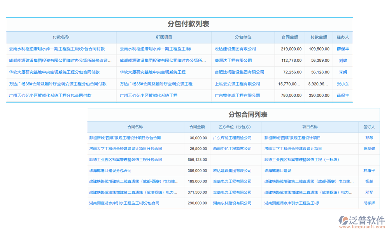Screen dimensions: 389x233
Task: Open 济南大学工科综合楼建设设计项目分包合同
Action: click(x=127, y=148)
